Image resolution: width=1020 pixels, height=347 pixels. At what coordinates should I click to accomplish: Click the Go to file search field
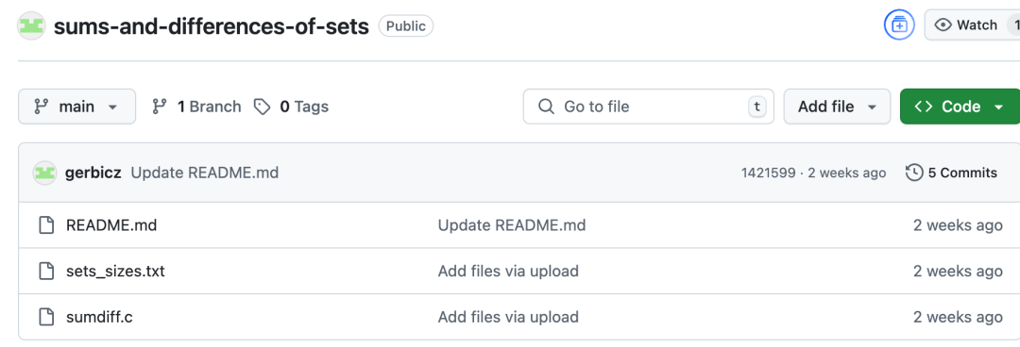[x=649, y=107]
